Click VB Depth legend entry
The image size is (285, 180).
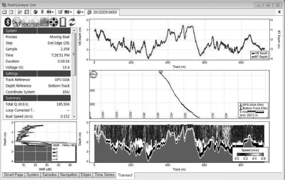click(260, 53)
